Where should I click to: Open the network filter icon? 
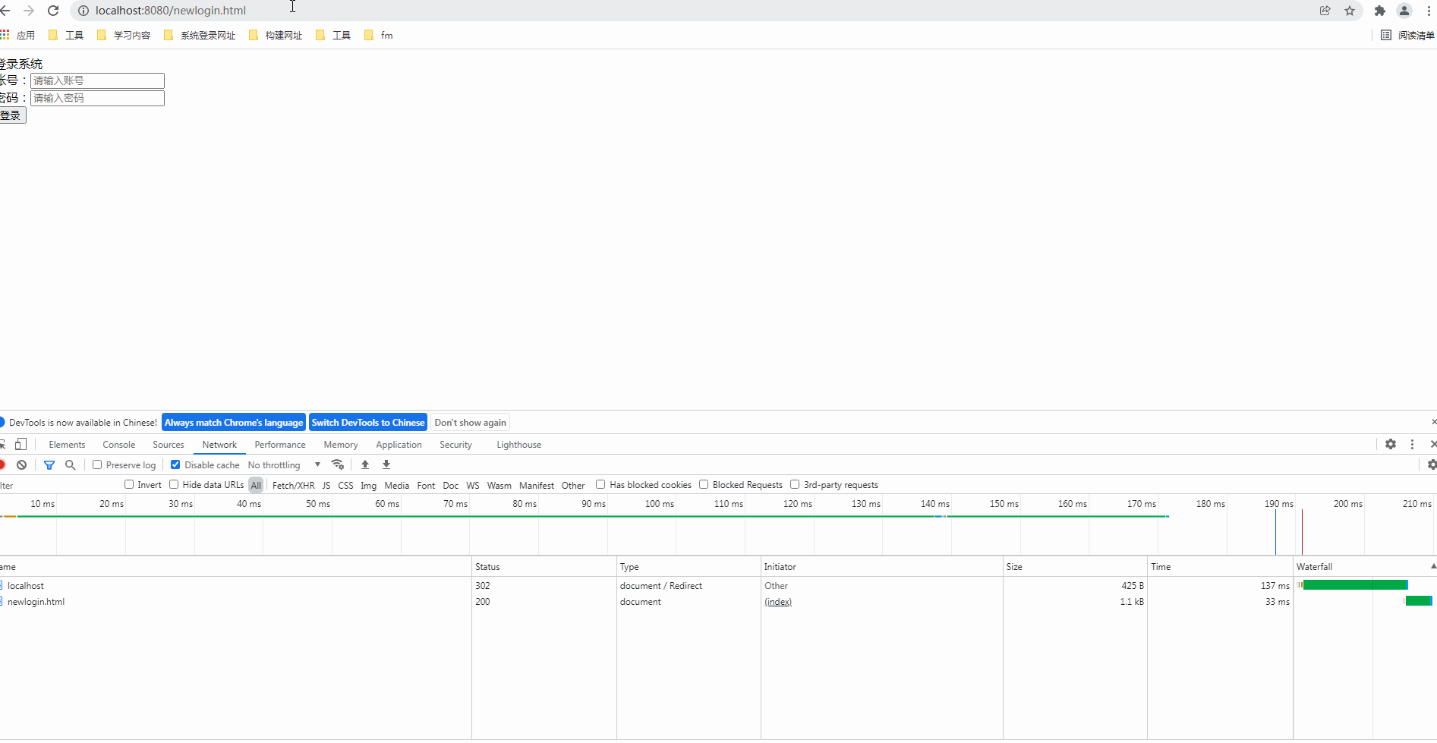pos(49,464)
